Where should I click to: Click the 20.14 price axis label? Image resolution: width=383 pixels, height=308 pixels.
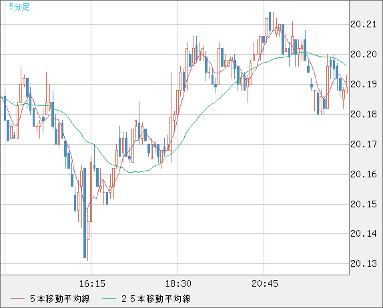pyautogui.click(x=364, y=234)
